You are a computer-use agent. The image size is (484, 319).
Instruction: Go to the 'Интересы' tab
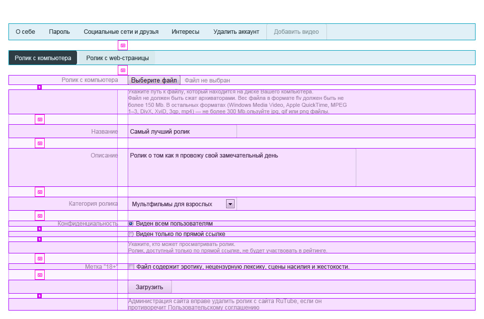pos(185,32)
